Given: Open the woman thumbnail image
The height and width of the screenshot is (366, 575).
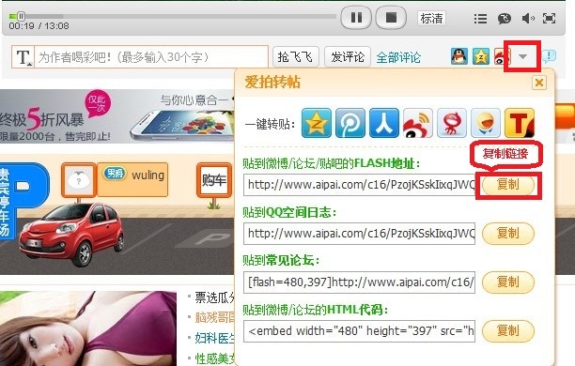Looking at the screenshot, I should click(88, 328).
